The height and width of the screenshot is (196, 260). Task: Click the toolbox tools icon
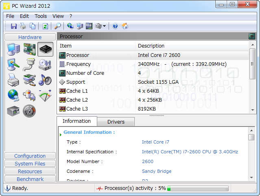coord(98,26)
